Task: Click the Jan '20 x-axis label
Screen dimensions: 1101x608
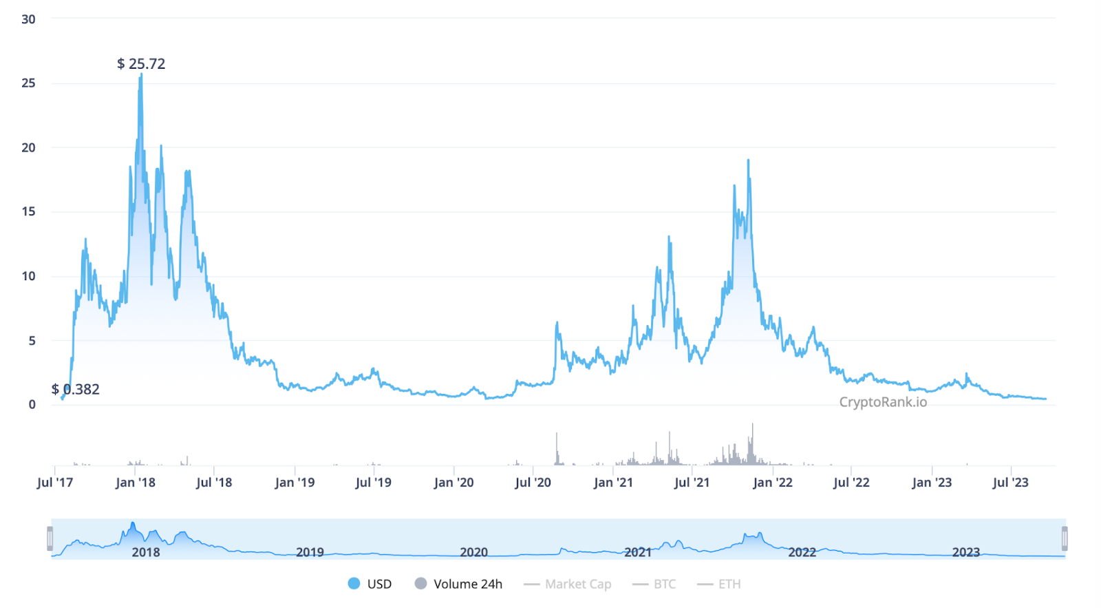Action: click(453, 483)
